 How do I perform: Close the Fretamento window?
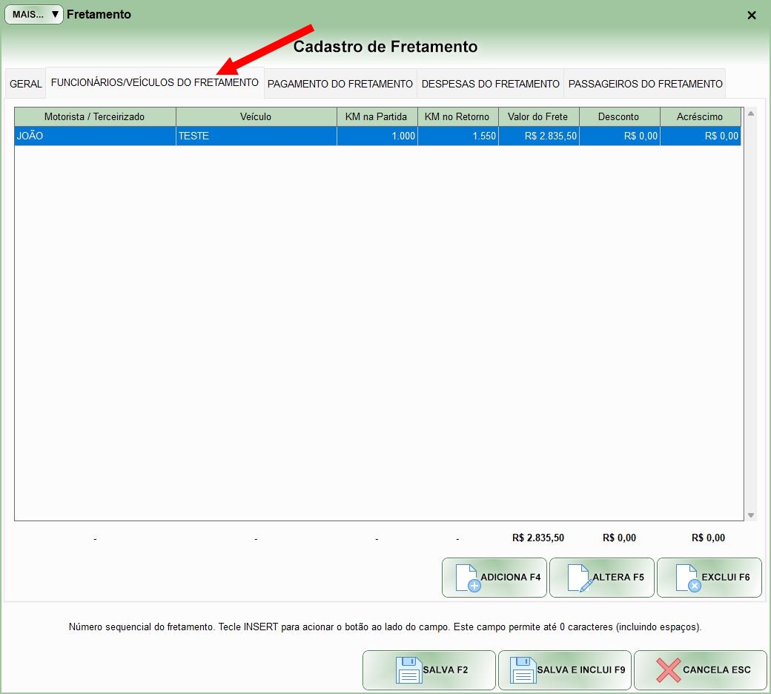pyautogui.click(x=752, y=15)
